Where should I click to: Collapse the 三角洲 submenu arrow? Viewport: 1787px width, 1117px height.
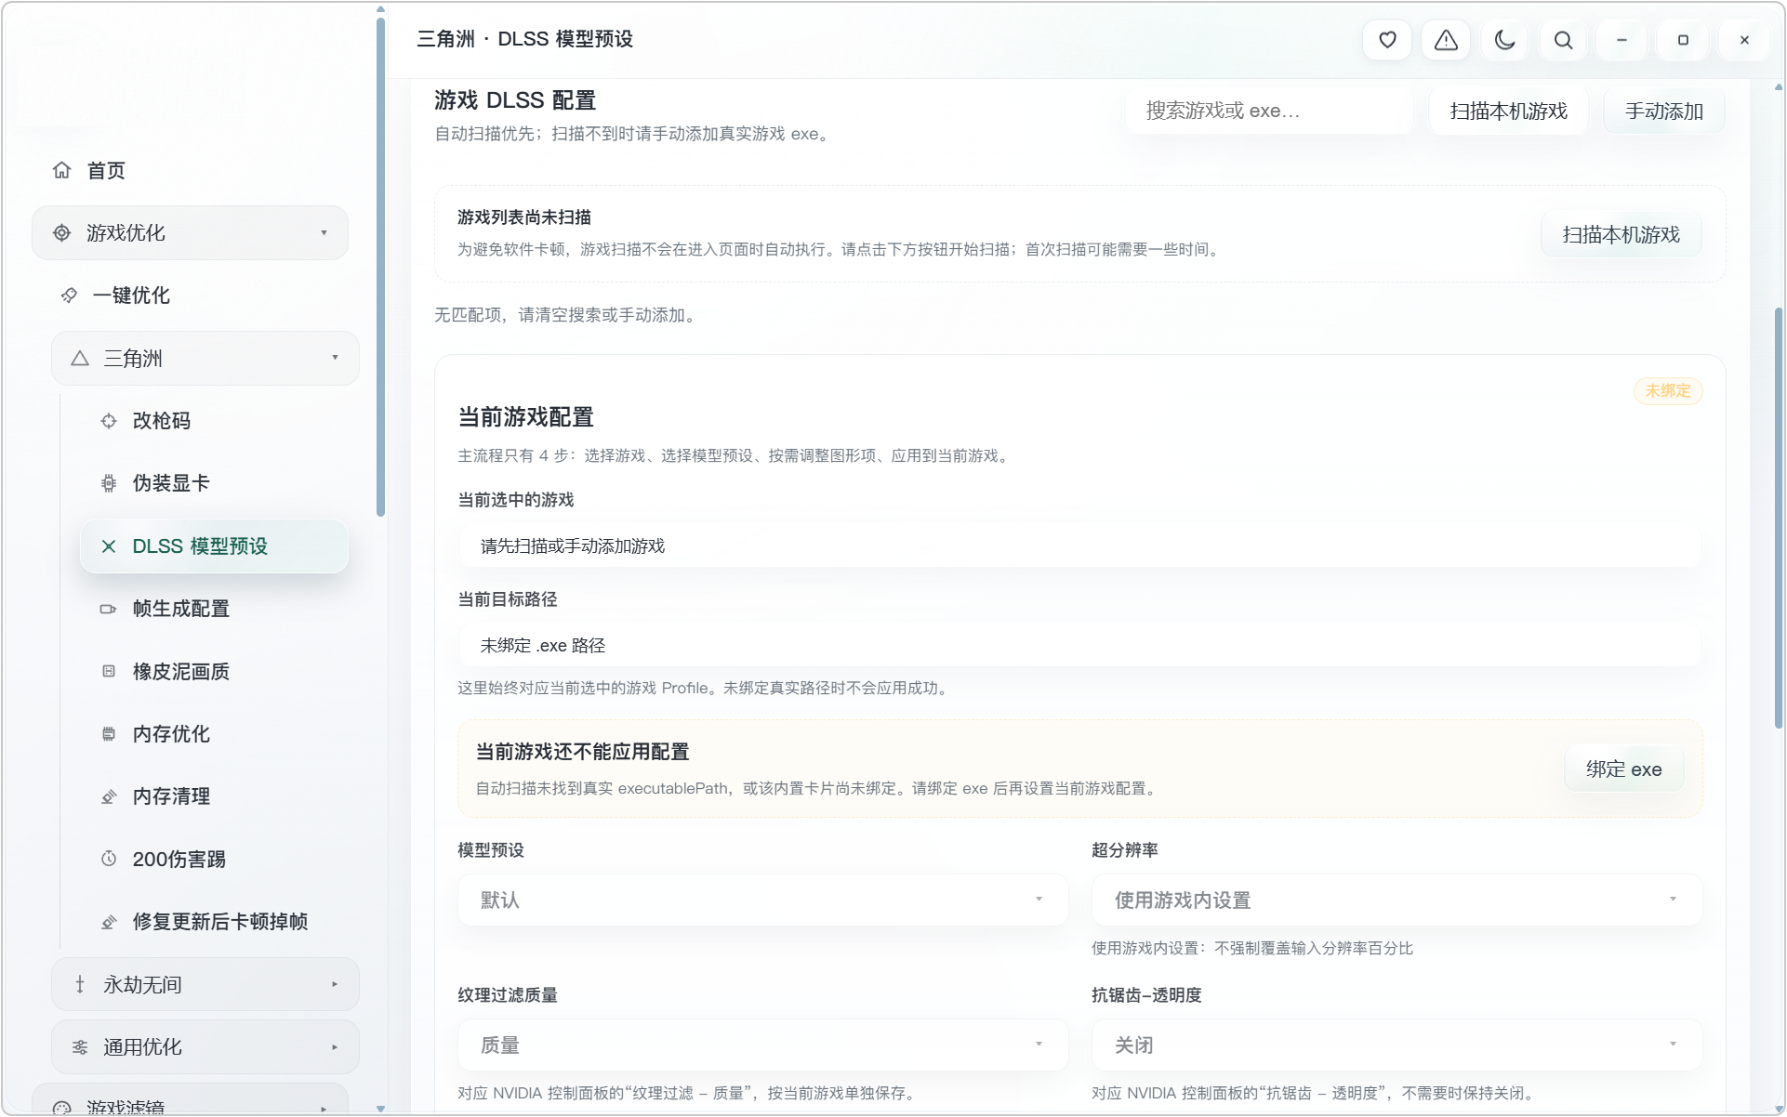tap(335, 358)
